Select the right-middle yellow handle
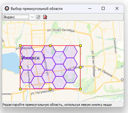Screen dimensions: 128x113 click(80, 67)
